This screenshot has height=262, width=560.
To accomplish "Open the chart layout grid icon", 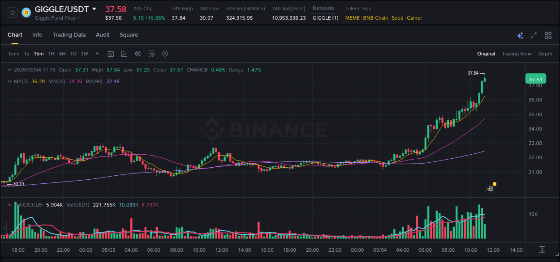I will pyautogui.click(x=548, y=35).
